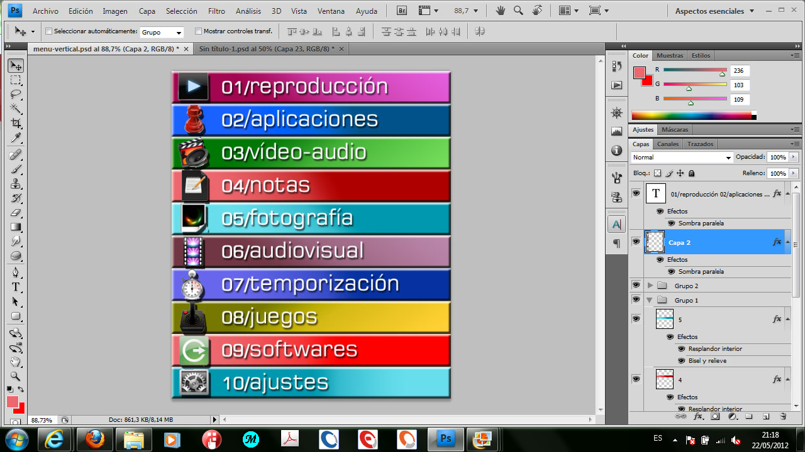Switch to the Canales tab
This screenshot has width=805, height=452.
tap(668, 144)
